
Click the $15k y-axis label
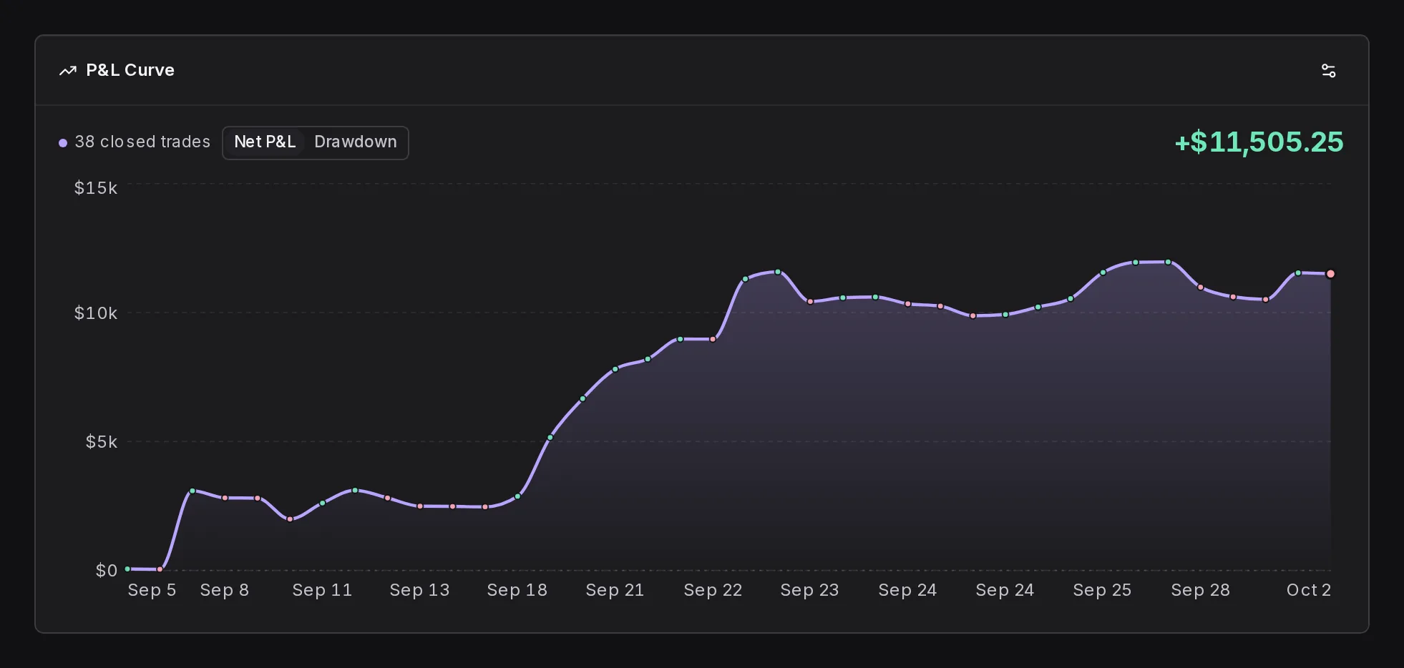(96, 188)
